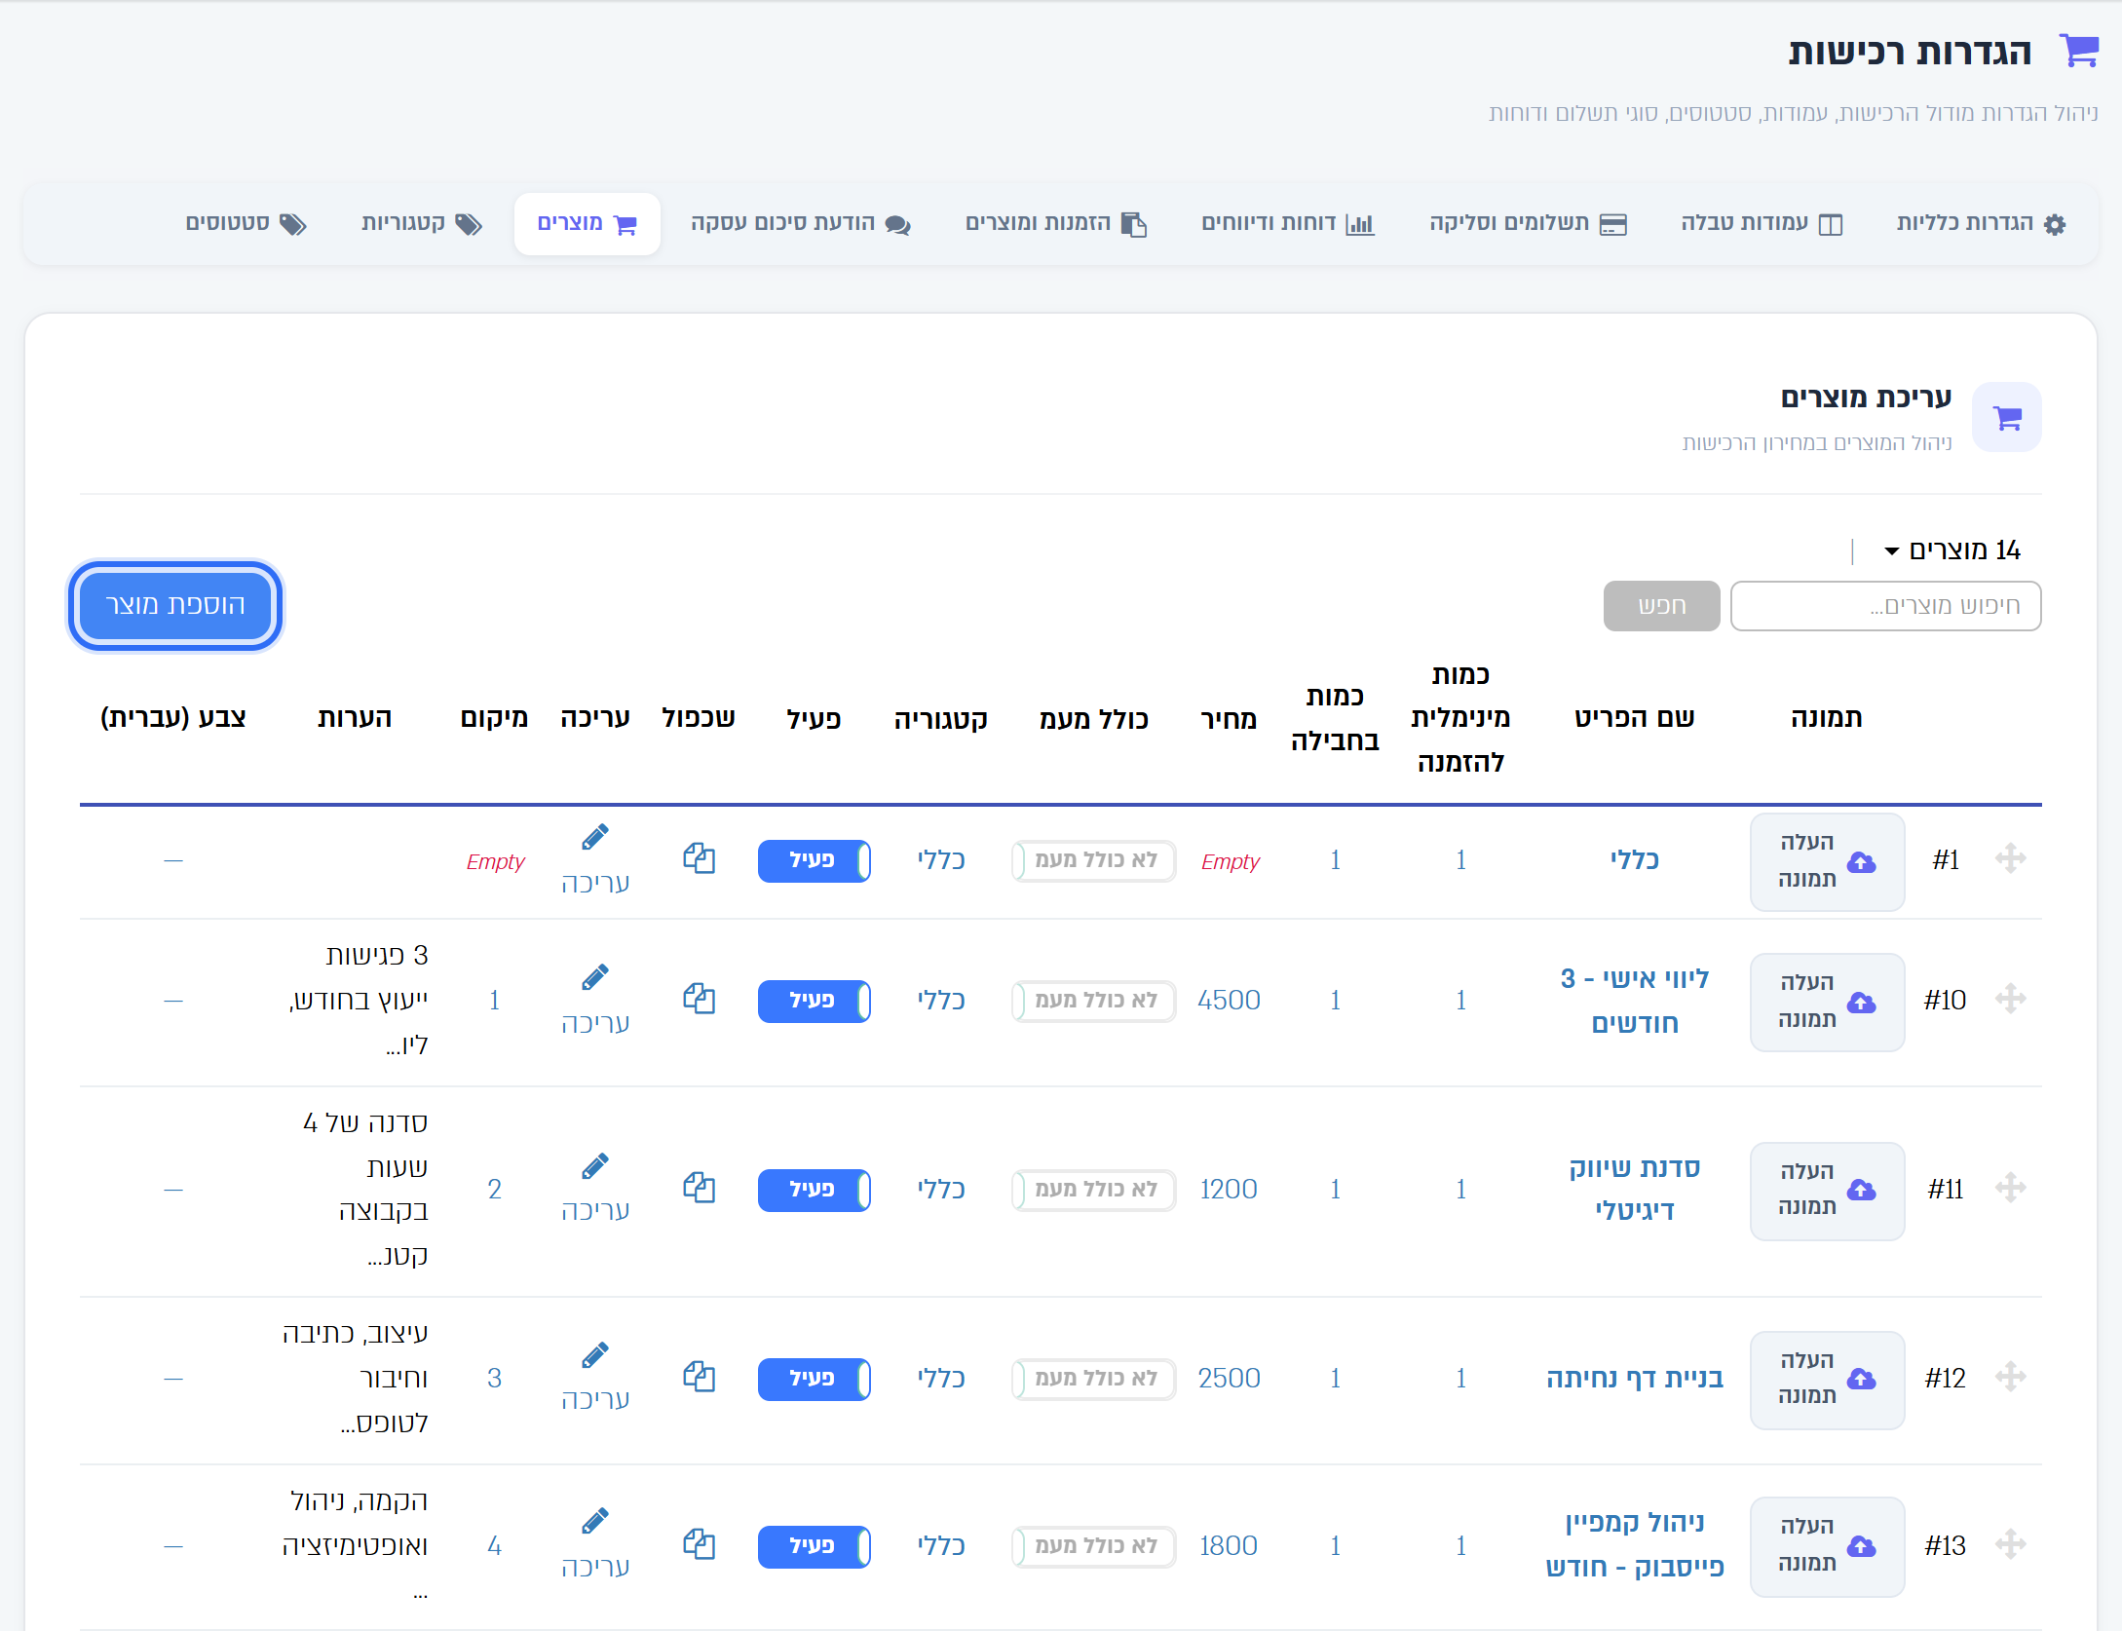This screenshot has height=1631, width=2122.
Task: Upload image for product #1
Action: pos(1828,861)
